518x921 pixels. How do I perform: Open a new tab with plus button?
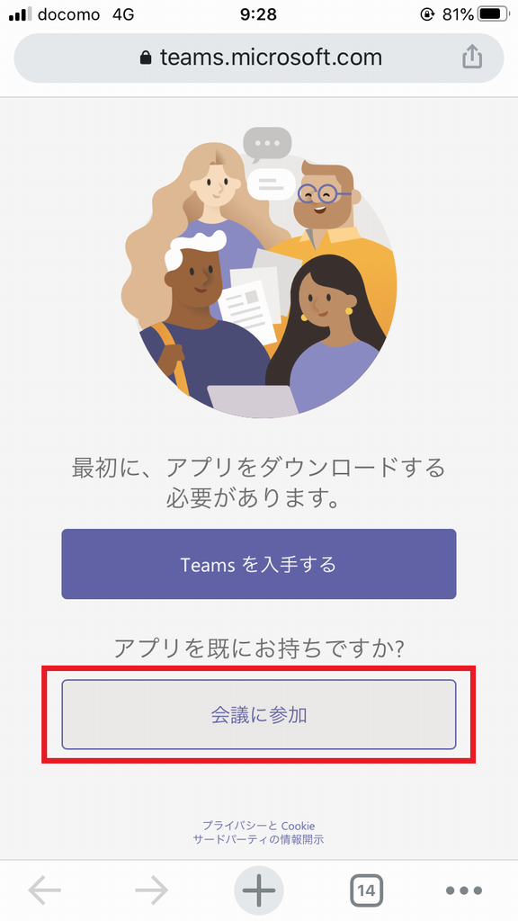(x=259, y=890)
